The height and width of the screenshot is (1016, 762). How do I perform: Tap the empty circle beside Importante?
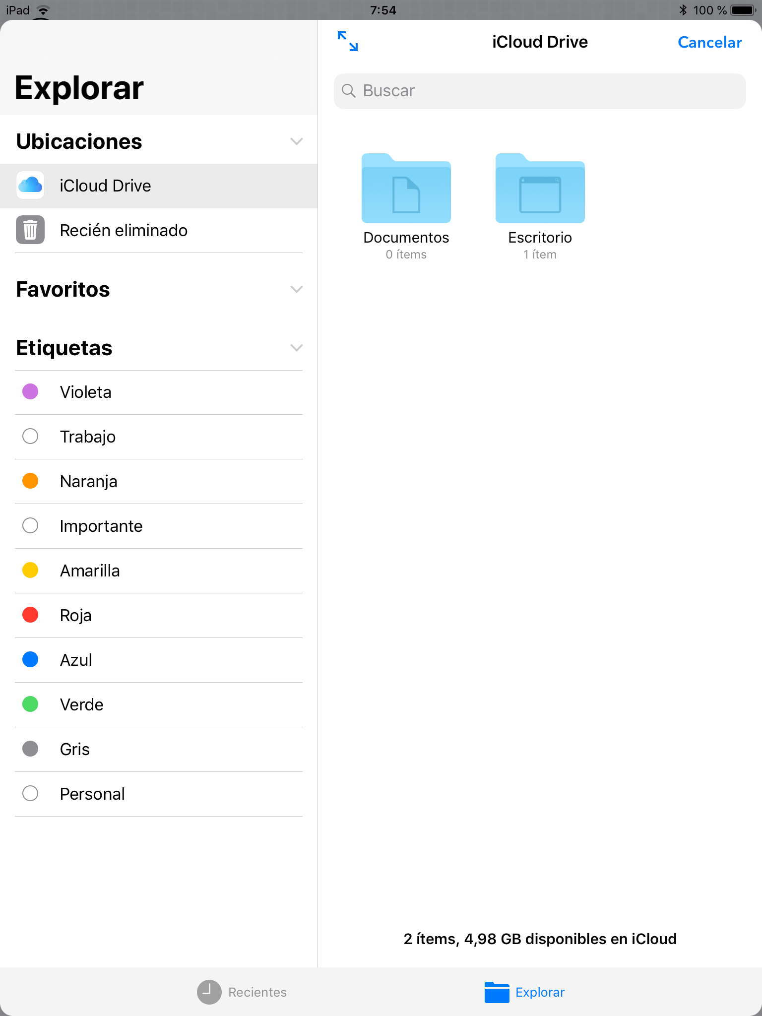click(30, 526)
